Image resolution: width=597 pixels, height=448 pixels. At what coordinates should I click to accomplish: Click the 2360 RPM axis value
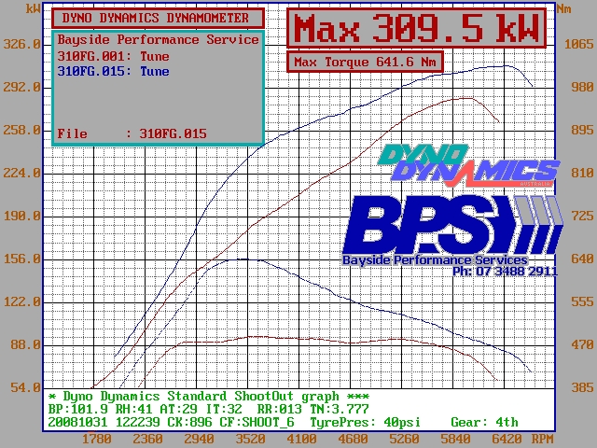tap(147, 440)
